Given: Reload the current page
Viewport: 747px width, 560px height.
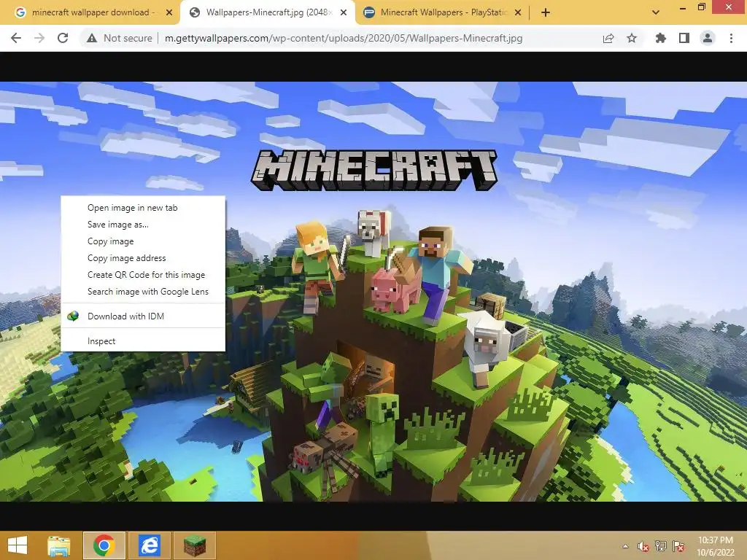Looking at the screenshot, I should pyautogui.click(x=63, y=38).
